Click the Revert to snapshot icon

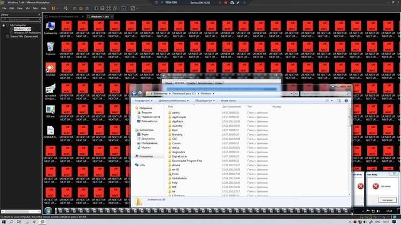pyautogui.click(x=81, y=8)
